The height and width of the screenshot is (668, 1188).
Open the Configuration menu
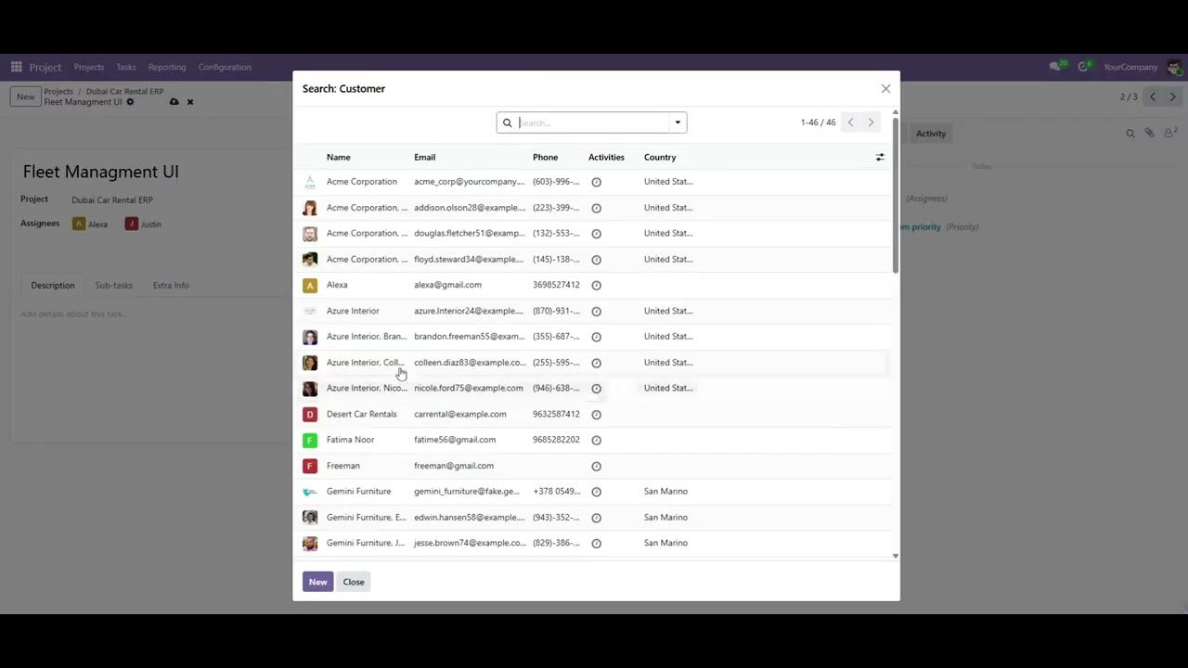coord(225,67)
